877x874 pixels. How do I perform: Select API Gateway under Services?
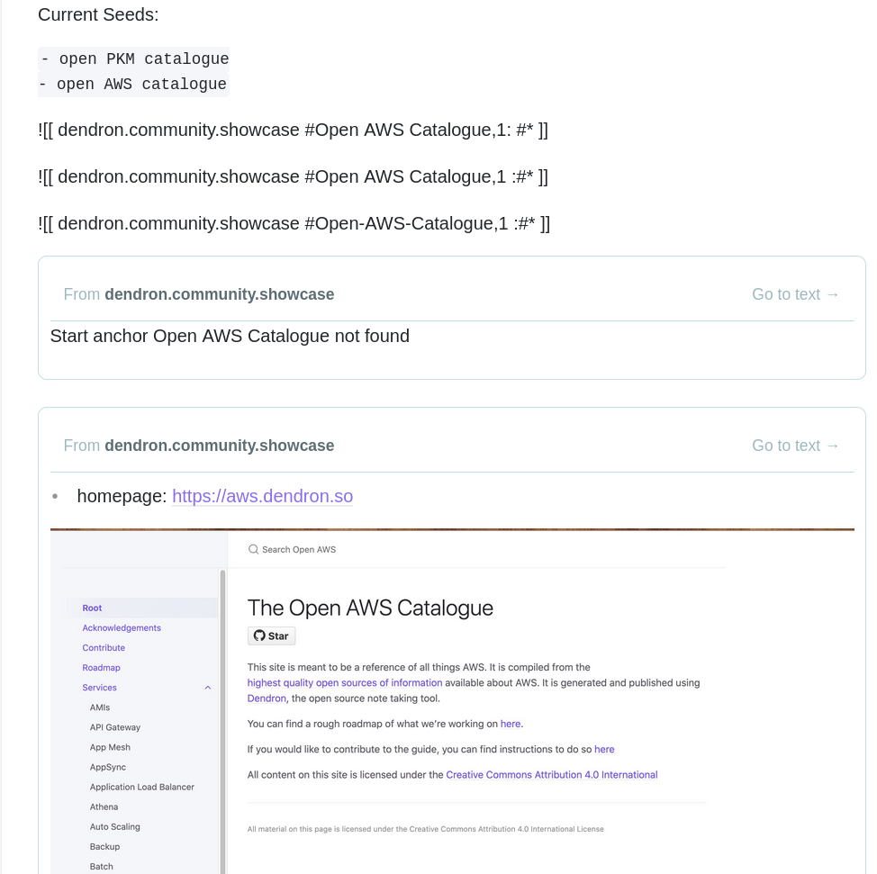pos(114,727)
